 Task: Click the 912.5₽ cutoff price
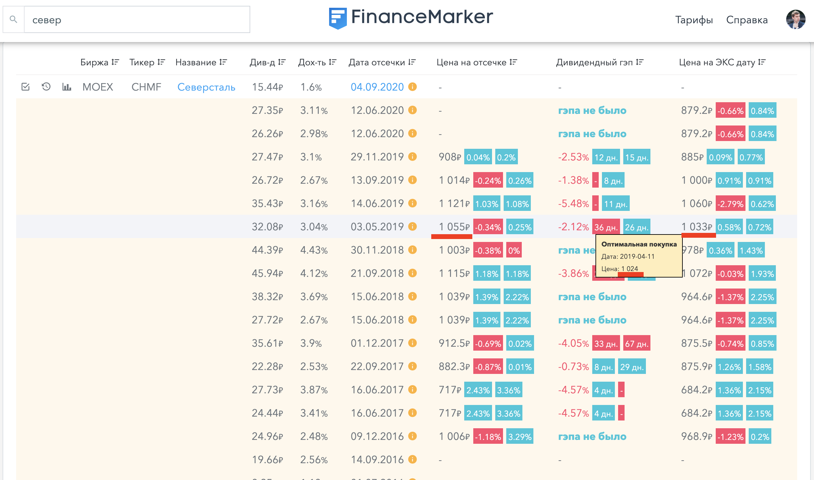click(454, 343)
